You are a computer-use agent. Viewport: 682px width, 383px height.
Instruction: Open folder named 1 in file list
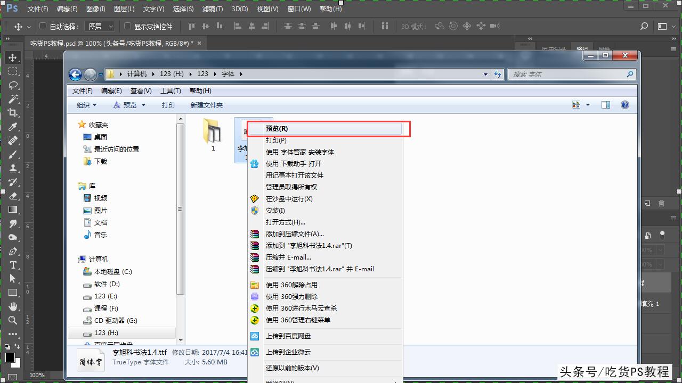[213, 136]
